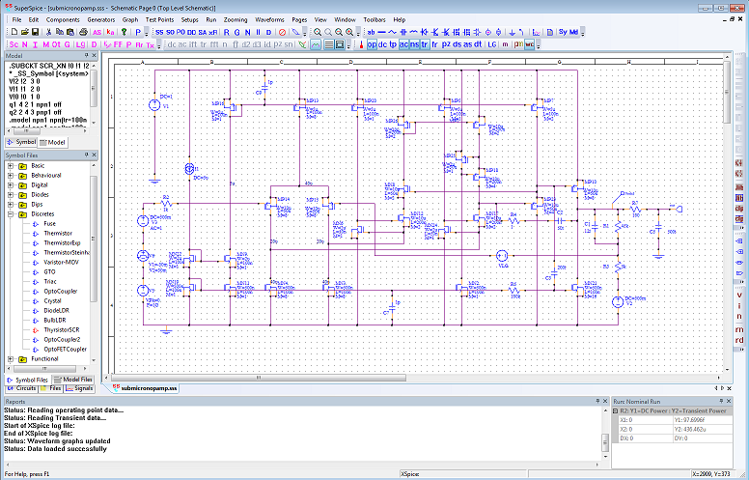
Task: Toggle the 'op' operating point analysis button
Action: coord(372,44)
